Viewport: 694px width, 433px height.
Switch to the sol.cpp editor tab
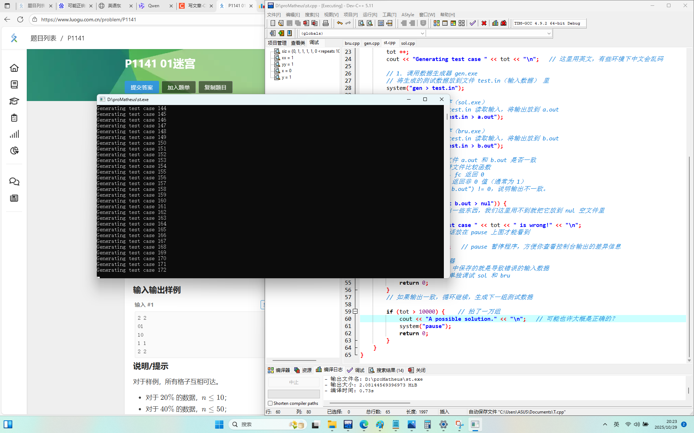point(408,43)
